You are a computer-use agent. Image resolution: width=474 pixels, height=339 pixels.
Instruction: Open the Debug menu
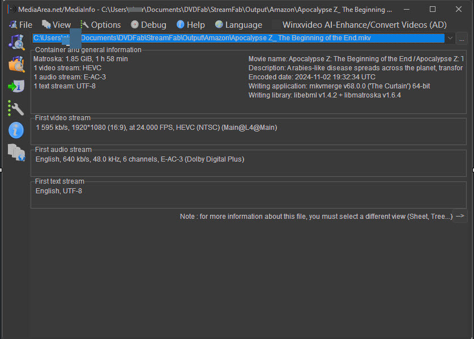pyautogui.click(x=148, y=25)
